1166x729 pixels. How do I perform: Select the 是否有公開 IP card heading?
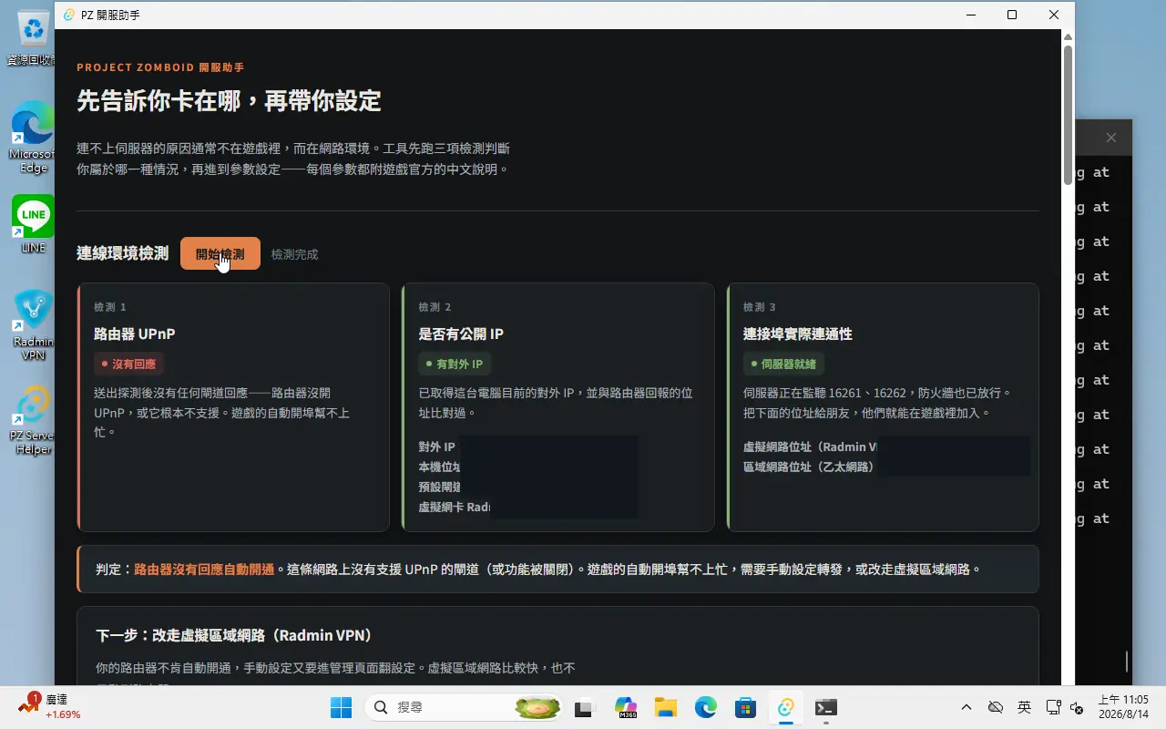[461, 334]
